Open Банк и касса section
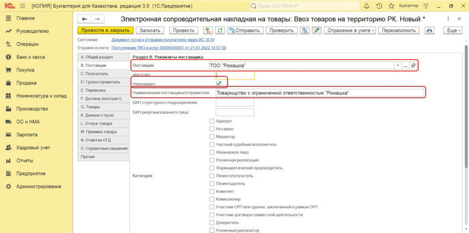Image resolution: width=469 pixels, height=233 pixels. tap(31, 57)
